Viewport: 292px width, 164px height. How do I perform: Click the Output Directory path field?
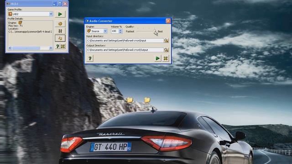point(125,50)
